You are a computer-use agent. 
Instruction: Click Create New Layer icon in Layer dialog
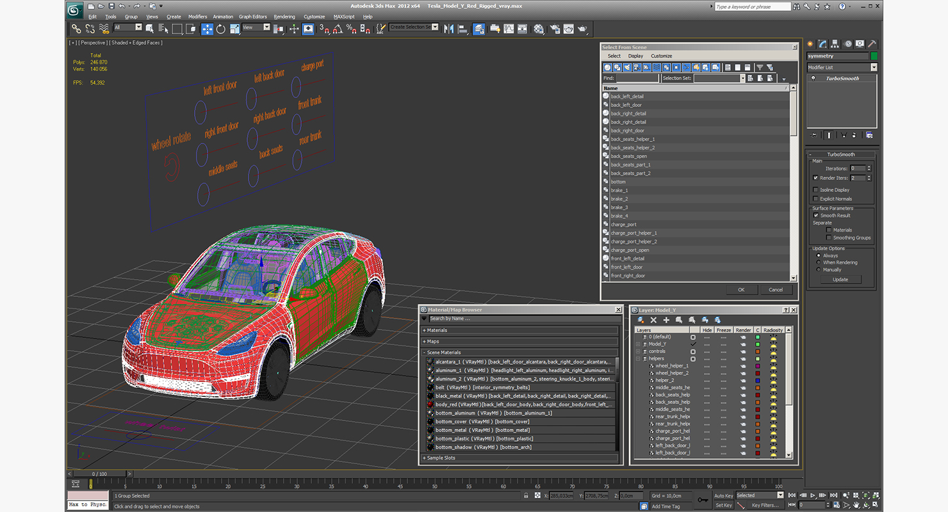[641, 320]
